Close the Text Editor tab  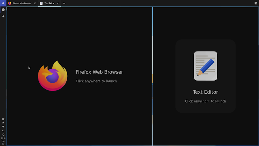(x=57, y=3)
